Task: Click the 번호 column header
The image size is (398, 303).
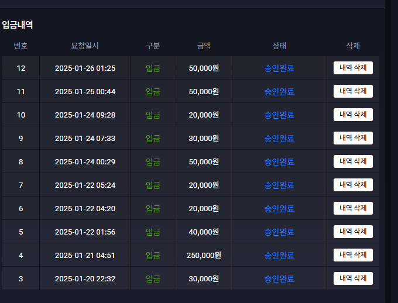Action: pos(21,46)
